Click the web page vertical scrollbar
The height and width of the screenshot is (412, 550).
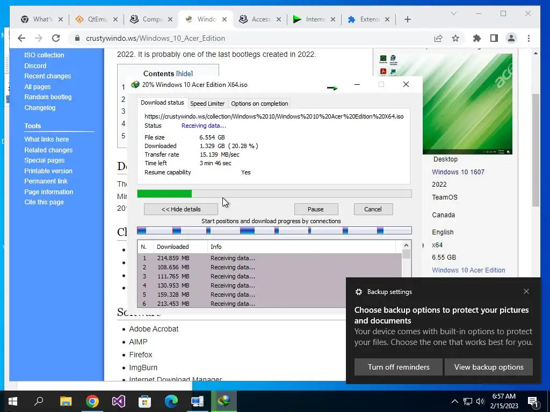(535, 151)
